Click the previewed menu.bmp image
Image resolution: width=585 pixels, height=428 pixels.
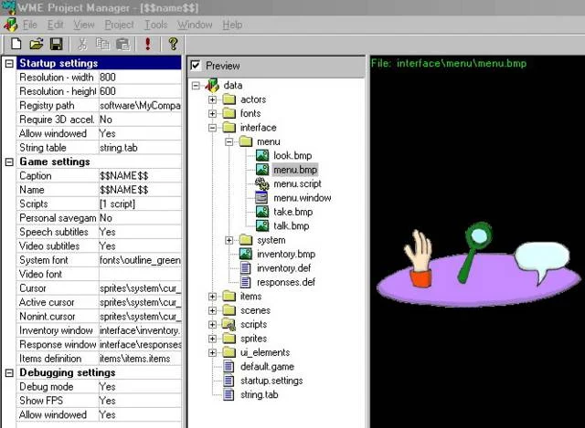point(479,265)
